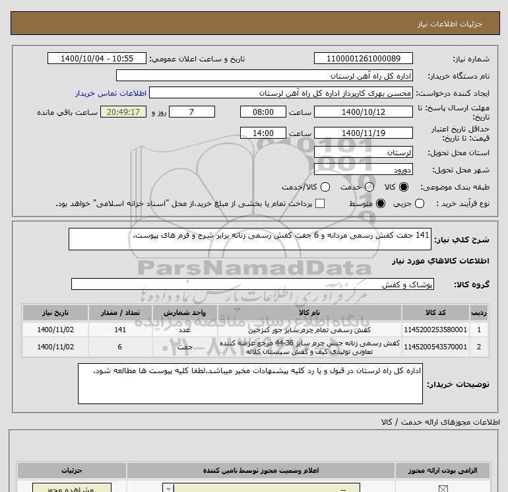
Task: Click the buyer organization name field
Action: pos(265,75)
